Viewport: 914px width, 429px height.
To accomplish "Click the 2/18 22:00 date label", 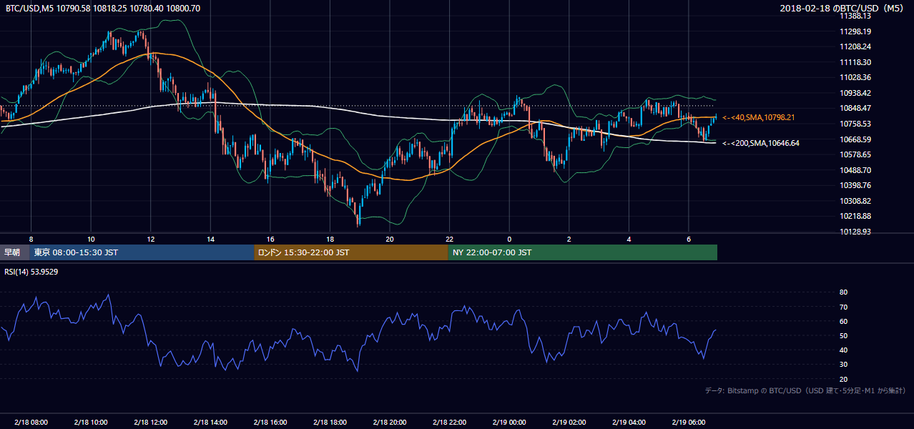I will [x=449, y=423].
